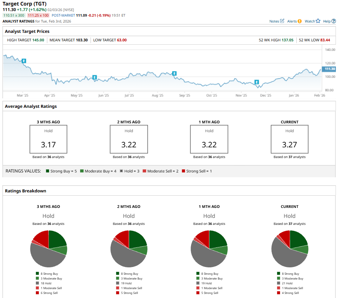Open the Help question mark icon
The image size is (337, 298).
[x=334, y=21]
